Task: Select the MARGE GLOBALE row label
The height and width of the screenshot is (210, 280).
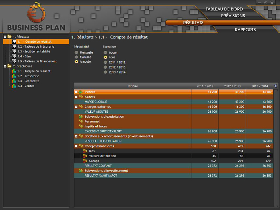Action: (x=96, y=102)
